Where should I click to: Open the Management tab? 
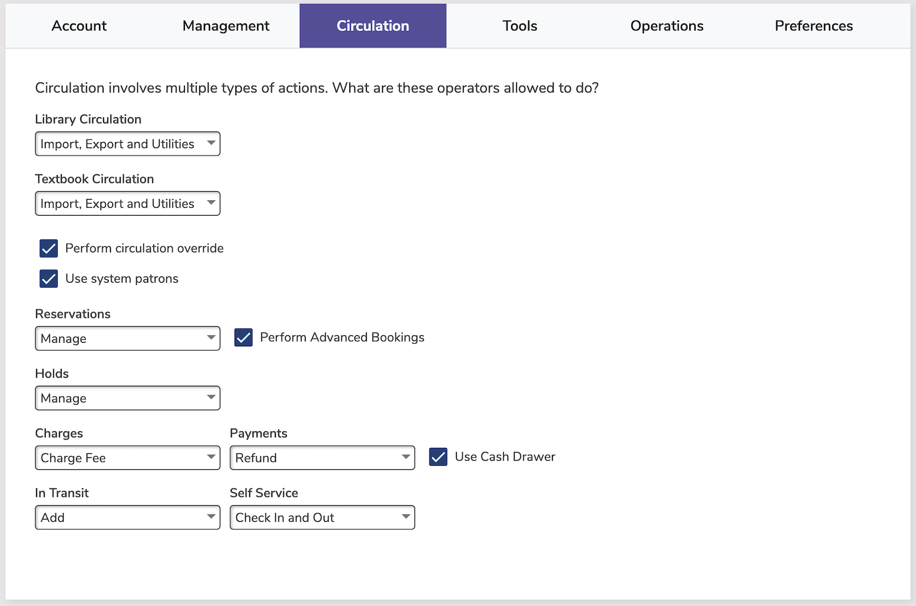click(226, 26)
